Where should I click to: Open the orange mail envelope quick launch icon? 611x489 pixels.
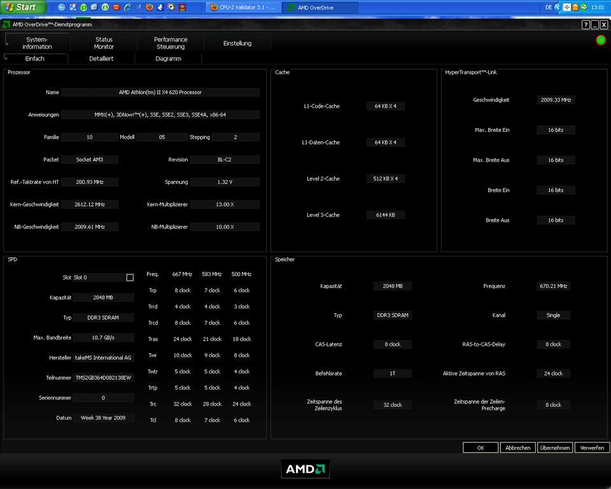[116, 7]
